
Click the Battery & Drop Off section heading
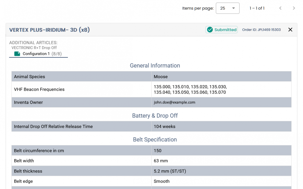[155, 116]
